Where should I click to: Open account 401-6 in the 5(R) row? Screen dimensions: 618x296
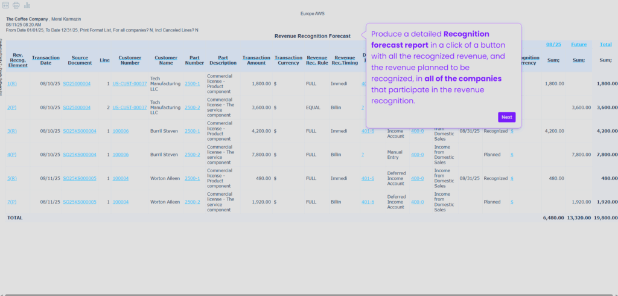368,178
